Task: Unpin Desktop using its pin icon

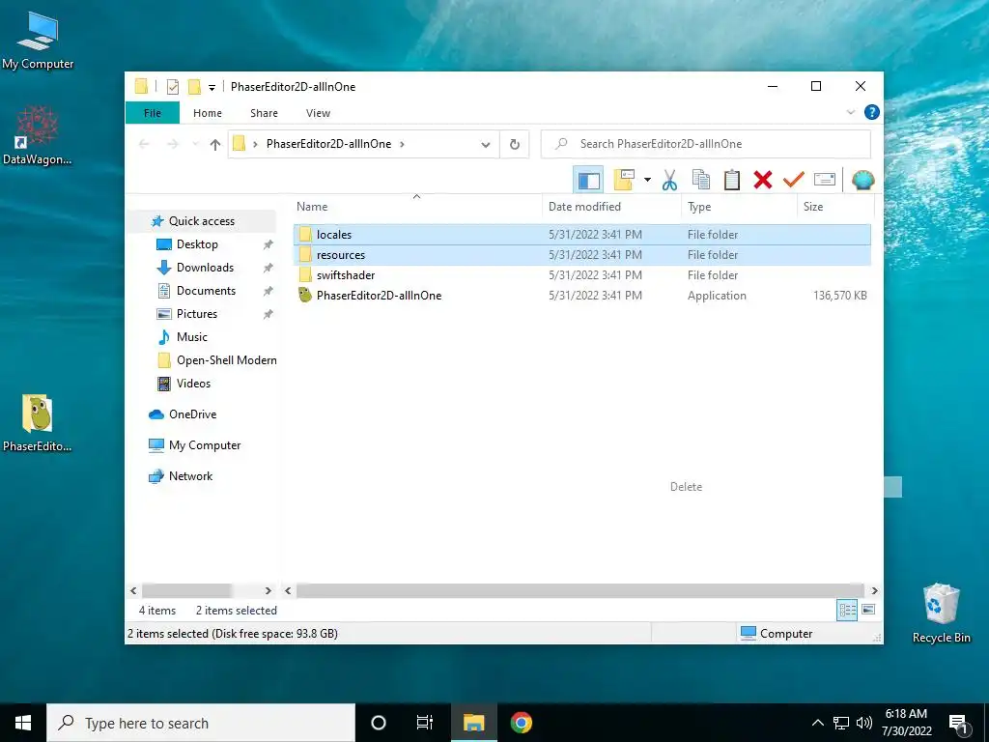Action: pos(268,244)
